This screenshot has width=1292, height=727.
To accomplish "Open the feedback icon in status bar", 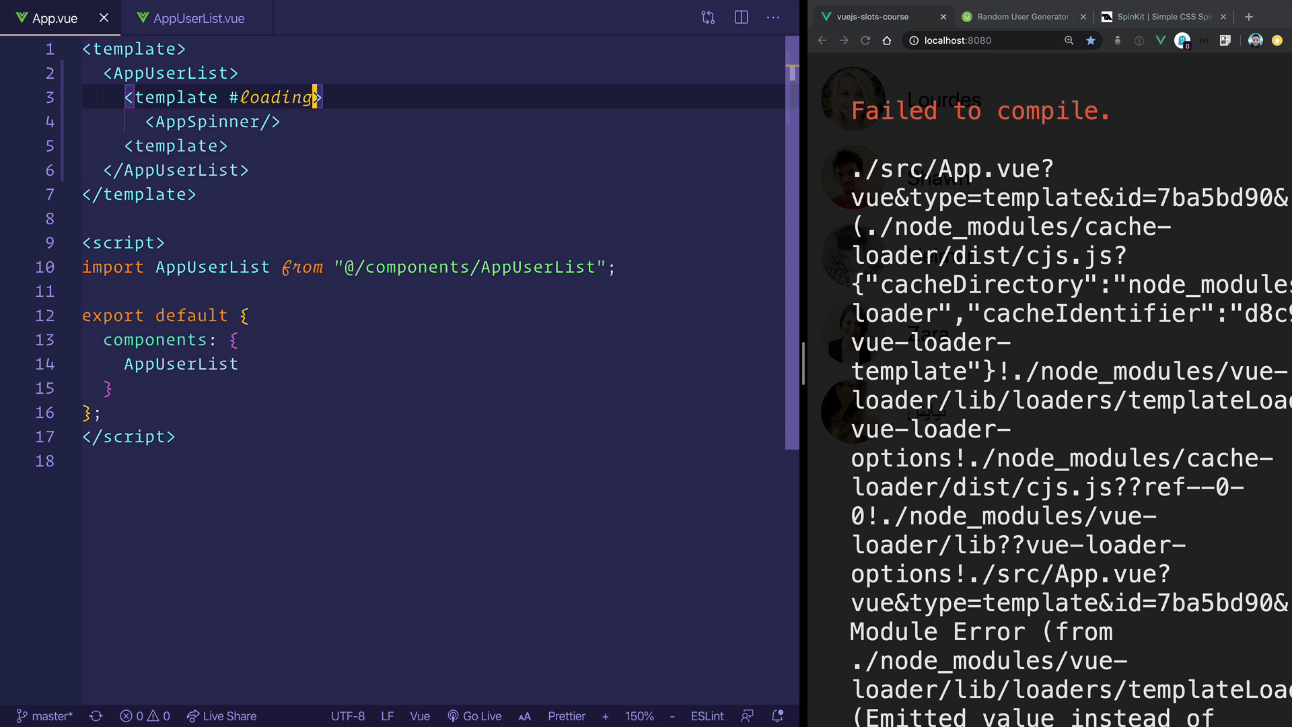I will (747, 716).
